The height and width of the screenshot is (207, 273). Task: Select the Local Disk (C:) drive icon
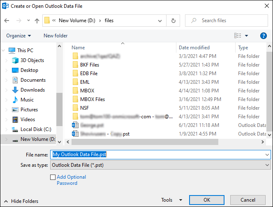point(15,129)
